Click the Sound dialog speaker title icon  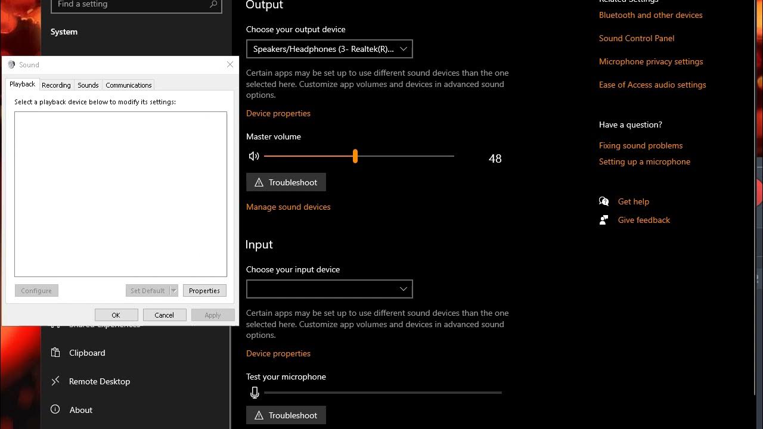point(11,64)
